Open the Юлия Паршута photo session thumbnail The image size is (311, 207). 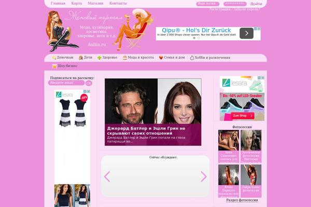tap(229, 175)
